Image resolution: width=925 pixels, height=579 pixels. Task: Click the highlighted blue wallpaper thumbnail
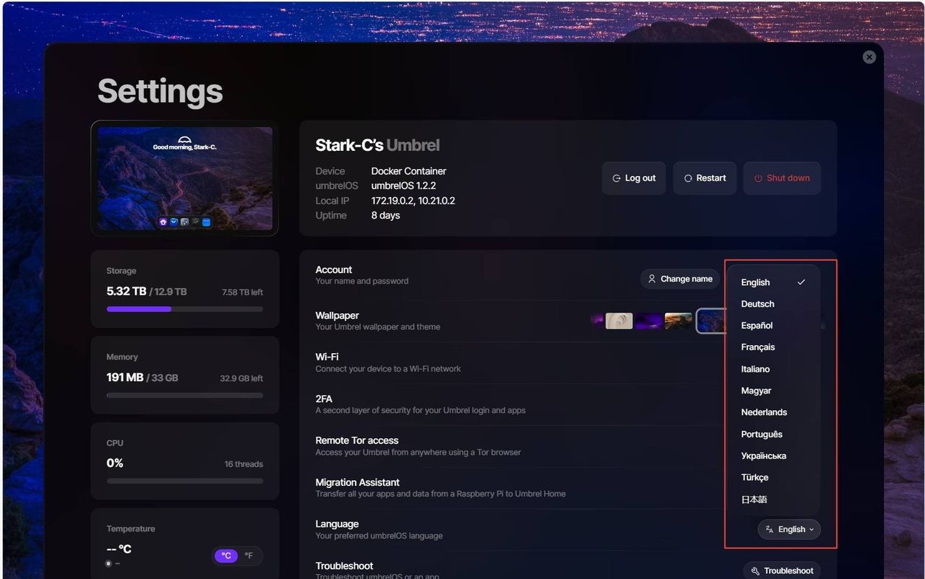click(712, 321)
